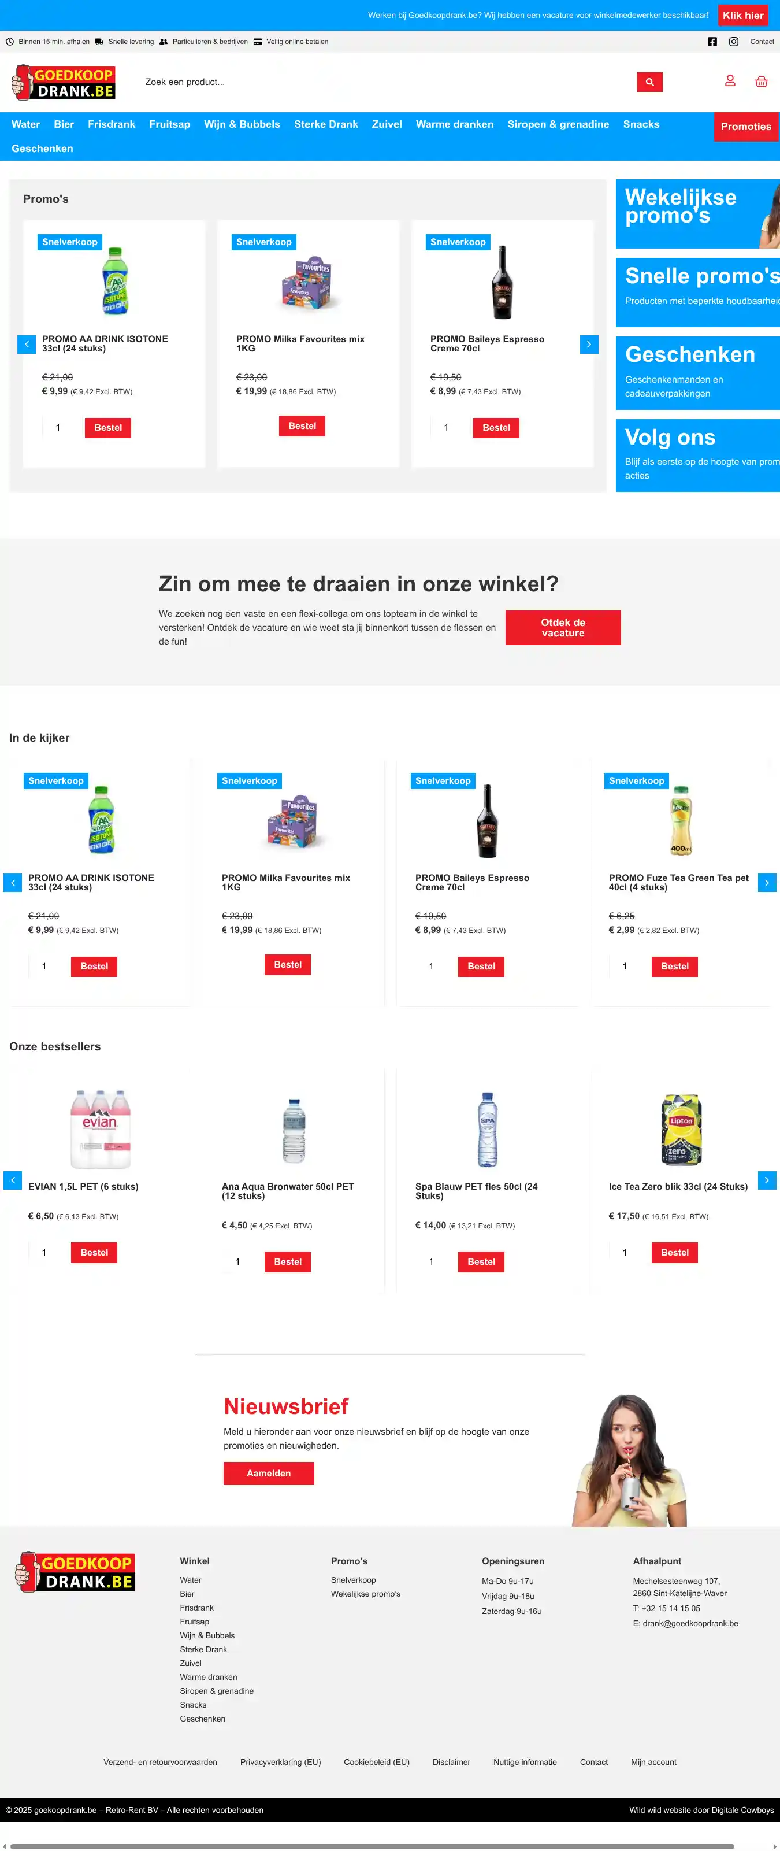Show previous products in Promo's carousel
Image resolution: width=780 pixels, height=1851 pixels.
click(27, 344)
